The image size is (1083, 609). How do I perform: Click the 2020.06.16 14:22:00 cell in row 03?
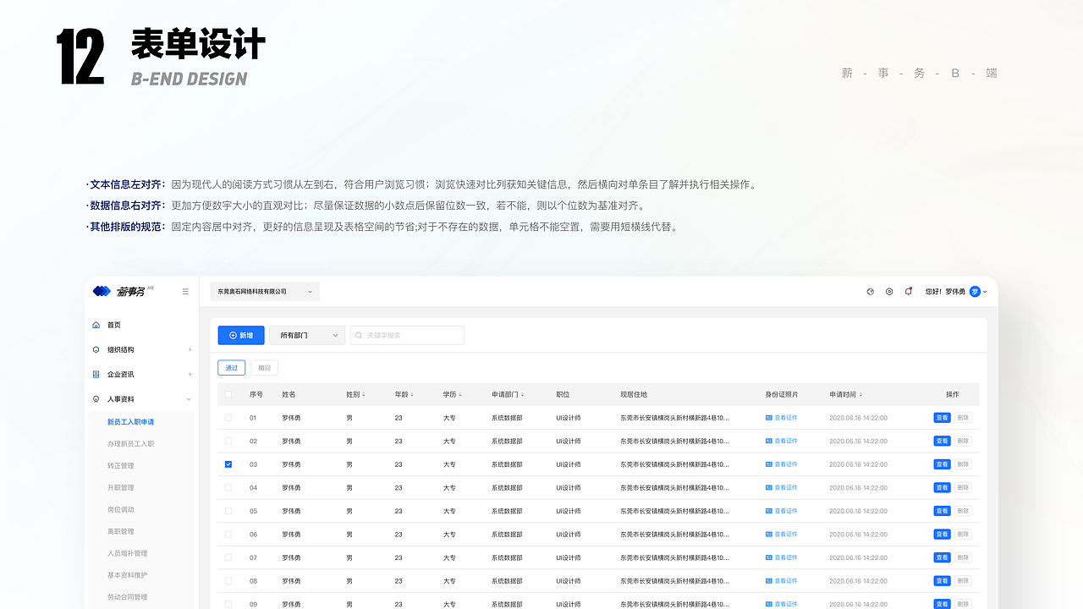(858, 464)
